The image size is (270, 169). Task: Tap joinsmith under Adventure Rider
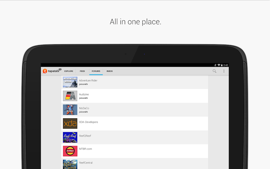point(83,84)
